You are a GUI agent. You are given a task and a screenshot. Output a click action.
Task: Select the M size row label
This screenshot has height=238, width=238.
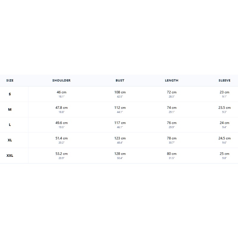(x=10, y=109)
